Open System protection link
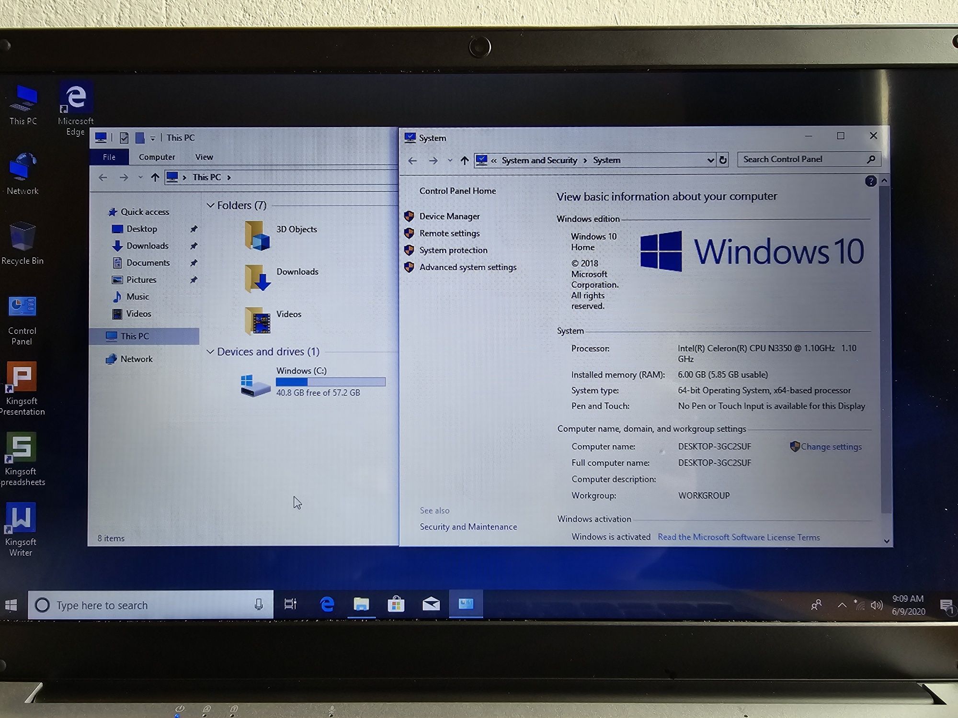 (x=453, y=250)
